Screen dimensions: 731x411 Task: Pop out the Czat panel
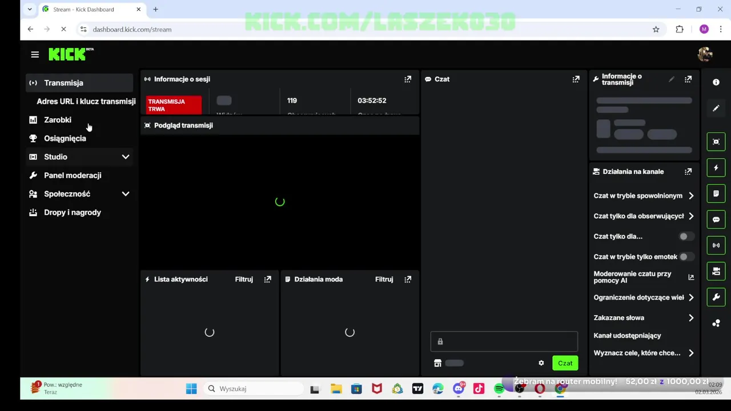(x=576, y=79)
